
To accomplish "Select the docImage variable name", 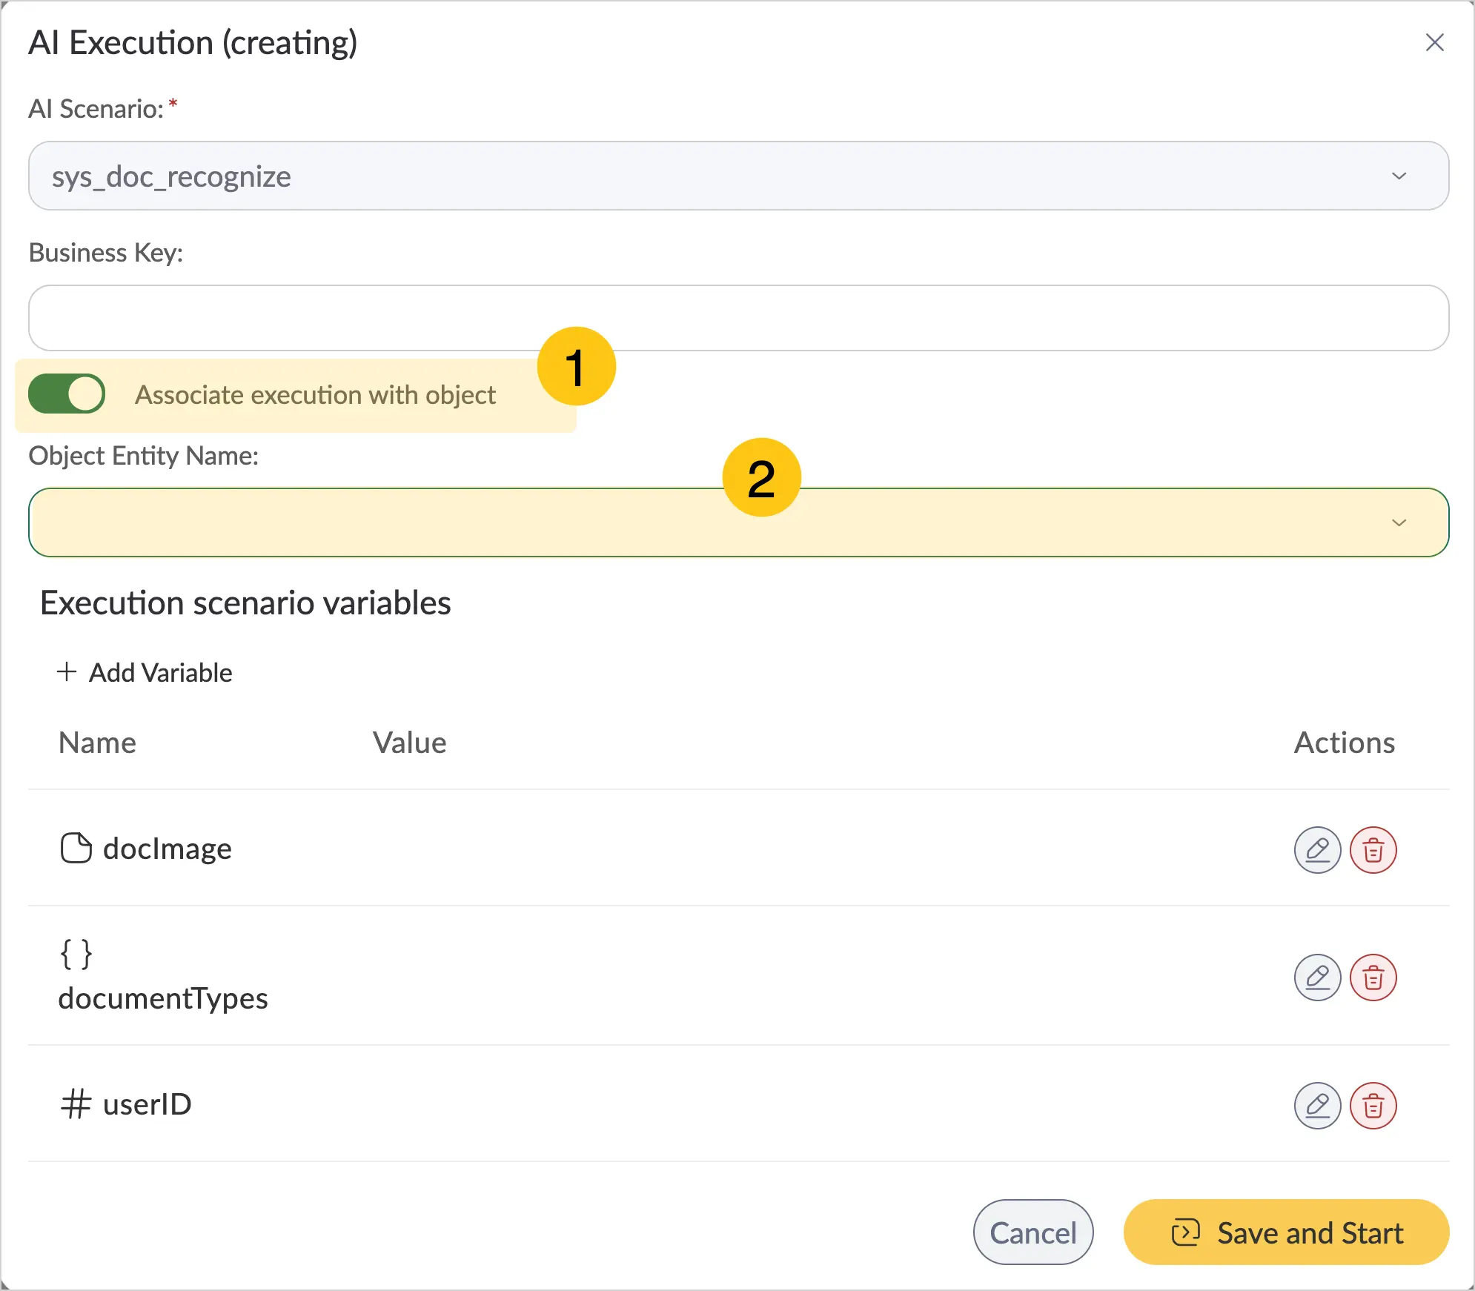I will [x=168, y=849].
